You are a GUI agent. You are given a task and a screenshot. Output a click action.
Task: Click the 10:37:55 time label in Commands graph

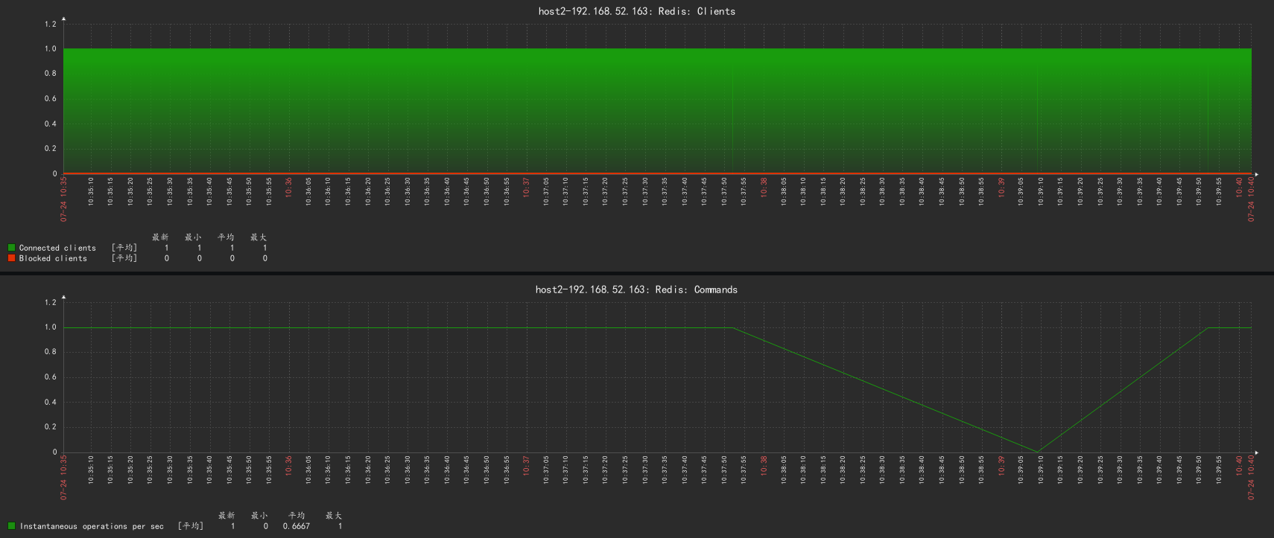tap(744, 470)
